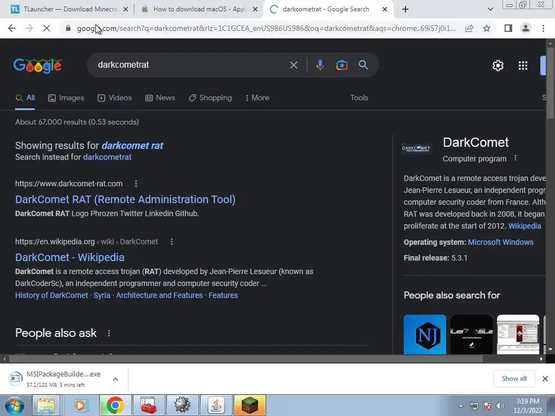
Task: Click the Google holiday logo
Action: coord(38,66)
